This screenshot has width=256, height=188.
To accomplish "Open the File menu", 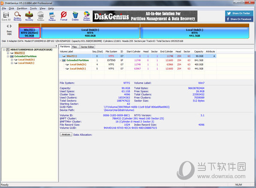I will point(4,9).
